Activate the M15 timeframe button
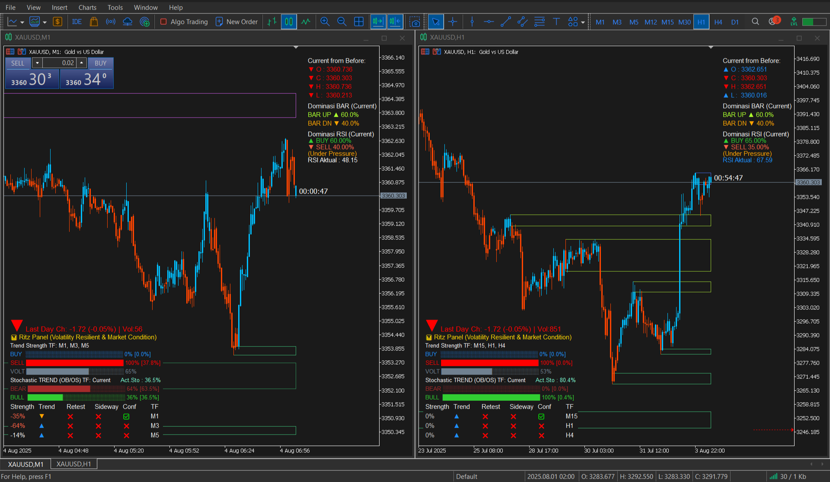This screenshot has height=482, width=830. point(667,22)
